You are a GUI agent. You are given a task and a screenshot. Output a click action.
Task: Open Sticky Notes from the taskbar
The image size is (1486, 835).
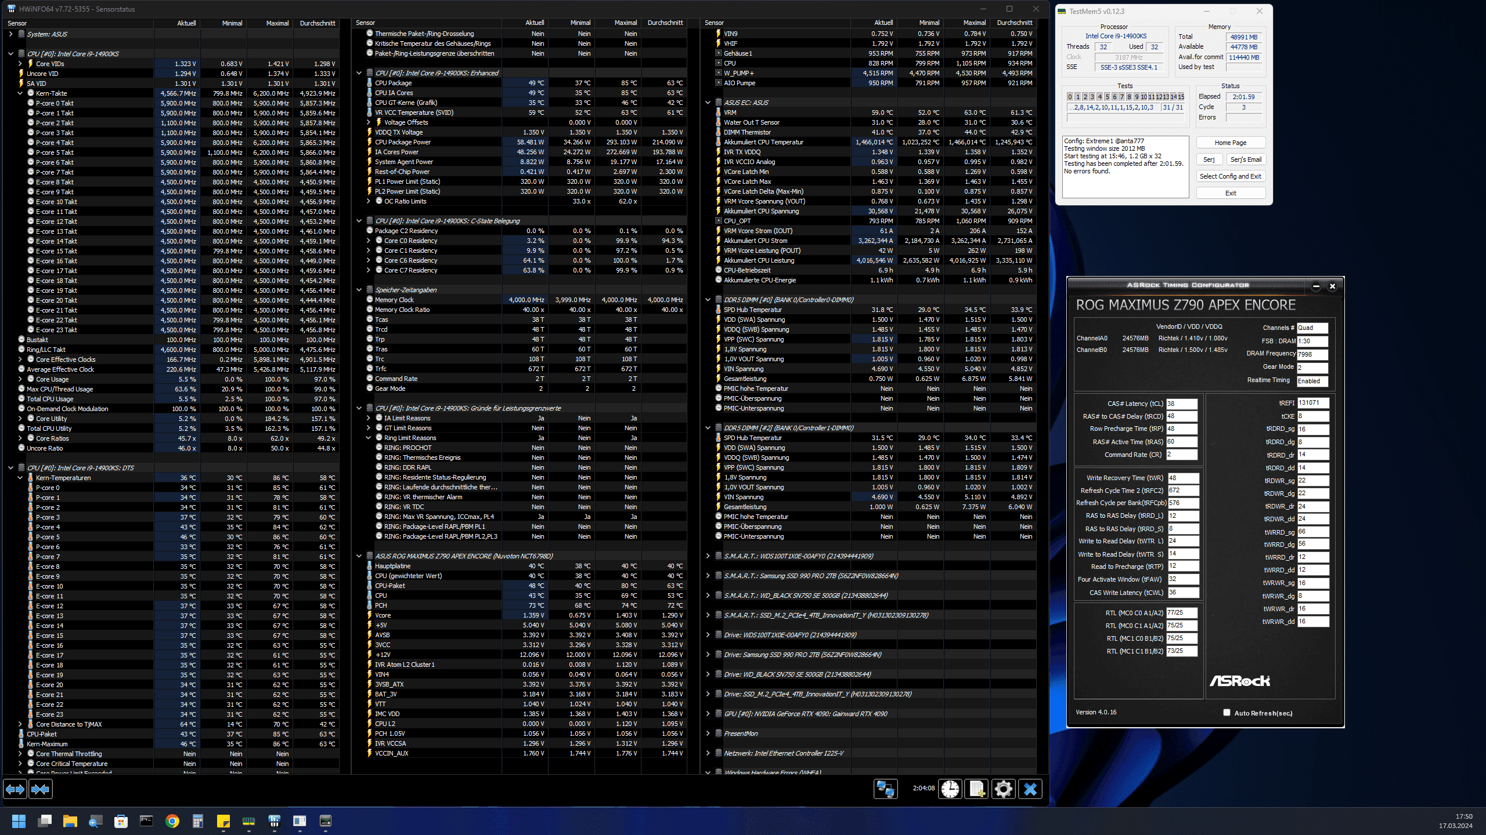(x=223, y=821)
